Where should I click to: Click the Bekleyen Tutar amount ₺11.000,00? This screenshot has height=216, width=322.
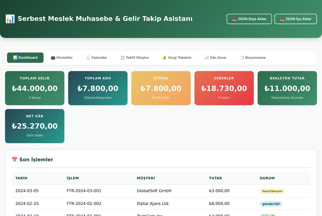tap(287, 88)
